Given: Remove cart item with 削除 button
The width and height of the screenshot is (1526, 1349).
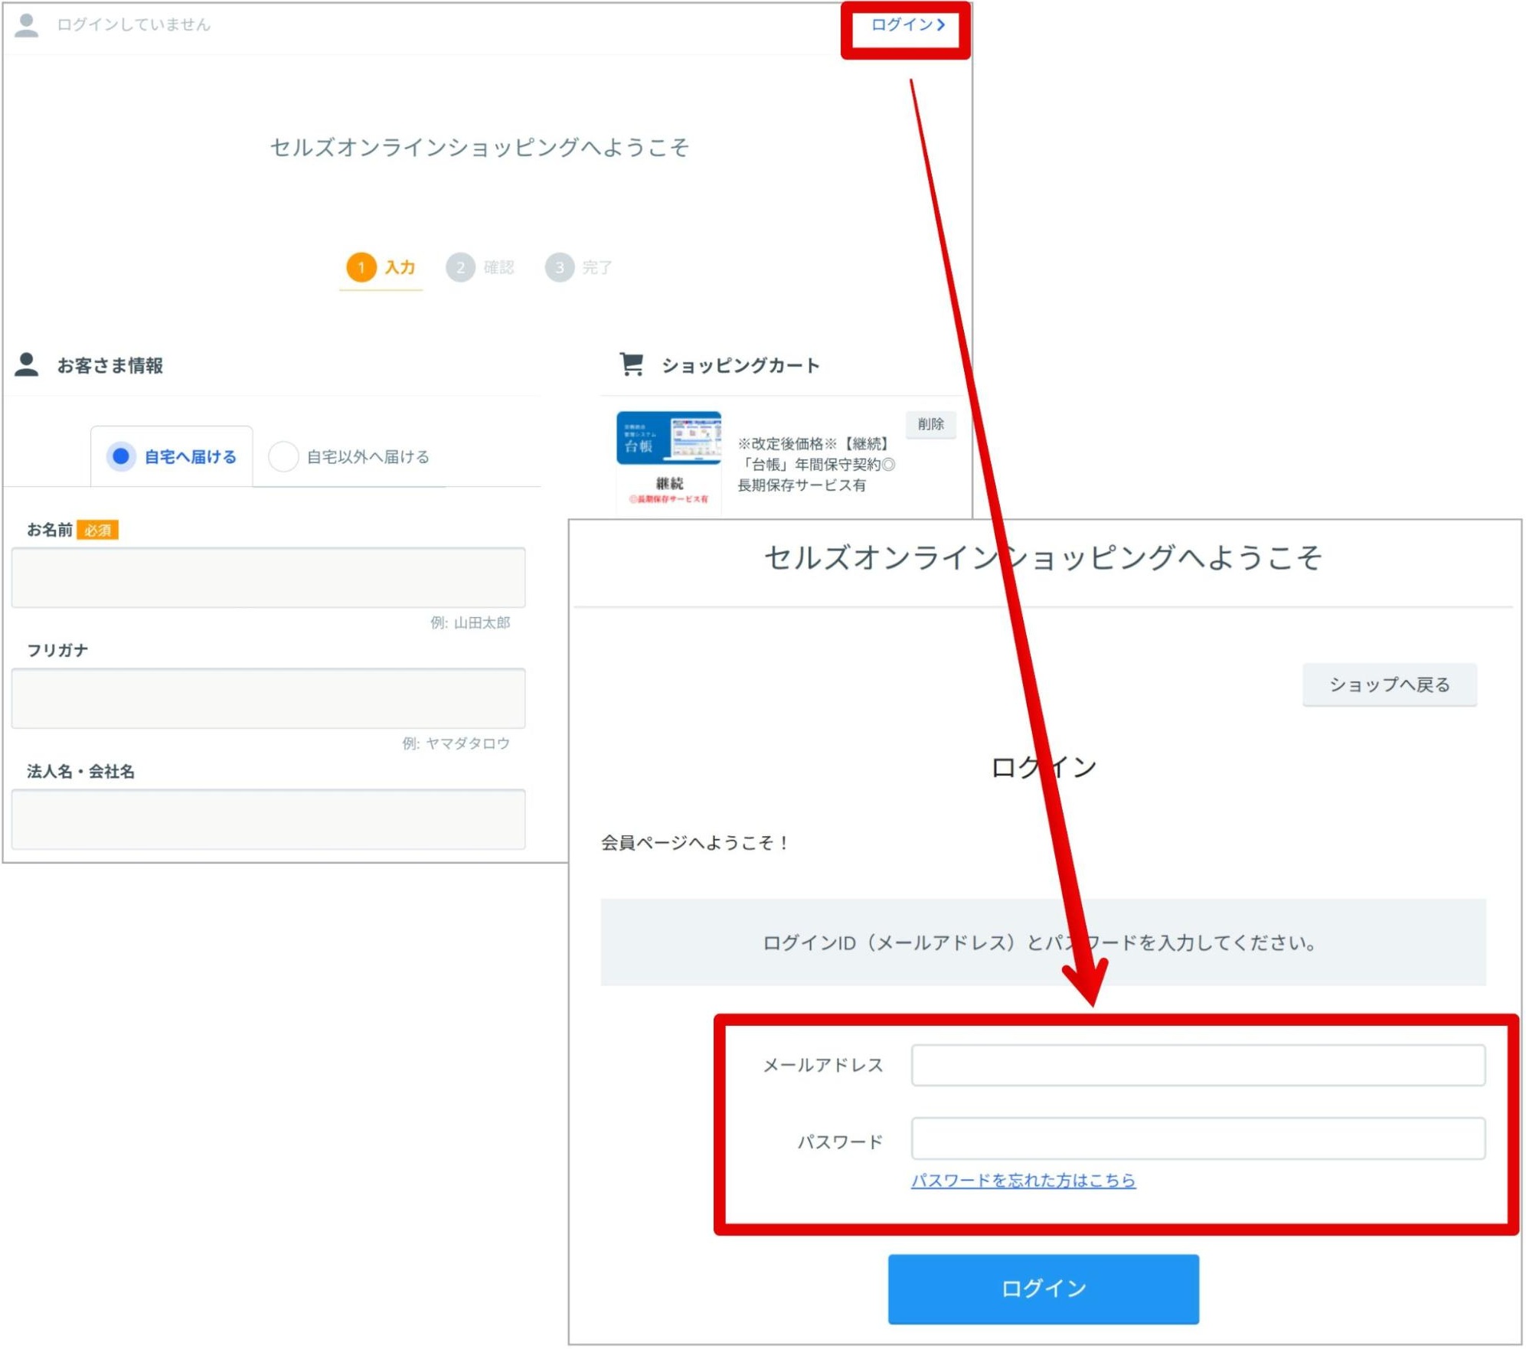Looking at the screenshot, I should pos(930,424).
